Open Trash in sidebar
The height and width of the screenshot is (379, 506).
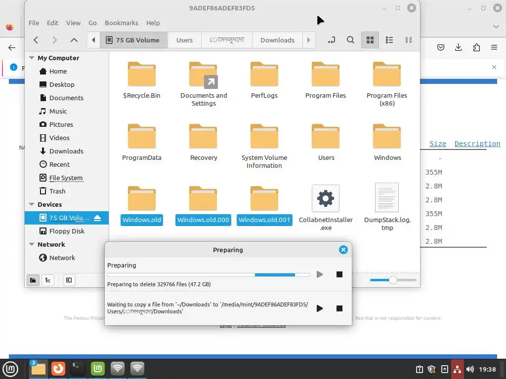pos(67,191)
